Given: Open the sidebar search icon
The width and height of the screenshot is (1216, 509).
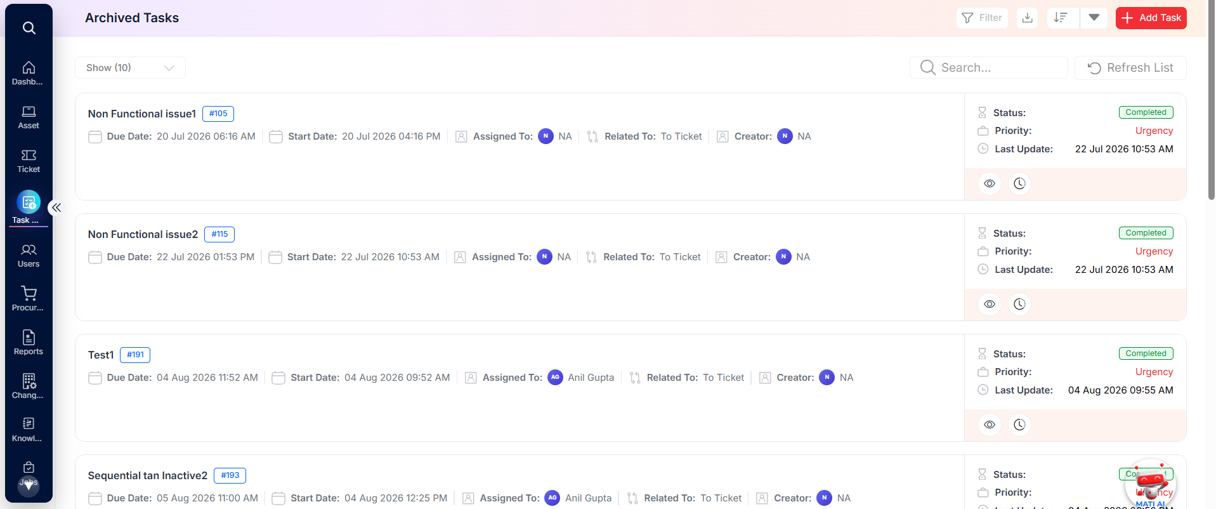Looking at the screenshot, I should pos(29,28).
